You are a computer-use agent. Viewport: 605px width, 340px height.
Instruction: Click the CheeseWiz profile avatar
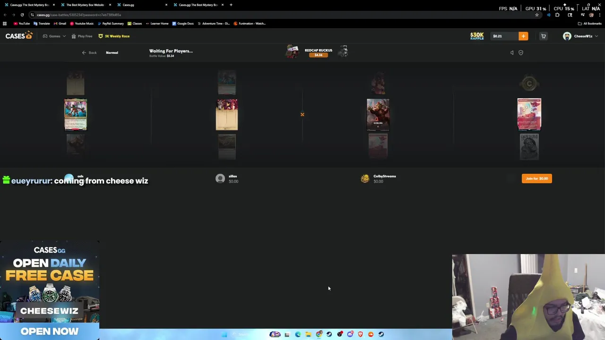(x=567, y=36)
